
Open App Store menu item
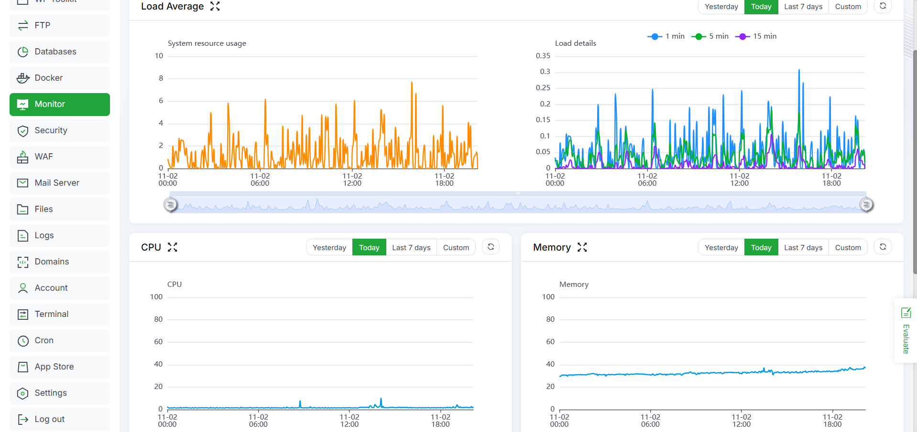60,367
